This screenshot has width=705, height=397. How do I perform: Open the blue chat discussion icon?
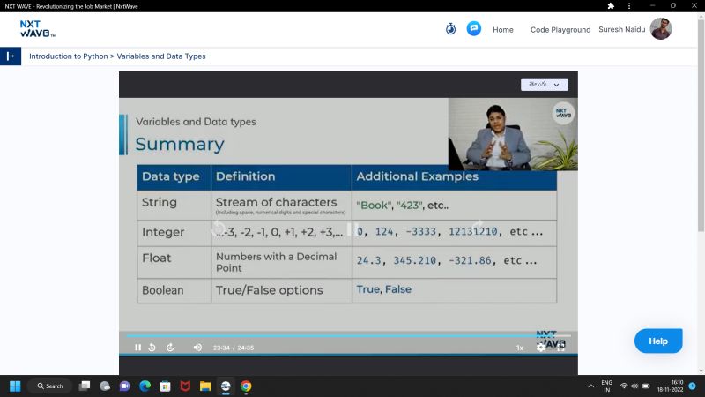click(473, 28)
